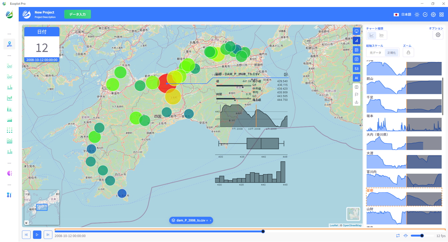448x242 pixels.
Task: Expand the dam_P_2008_ts.csv layer chevron
Action: coord(211,220)
